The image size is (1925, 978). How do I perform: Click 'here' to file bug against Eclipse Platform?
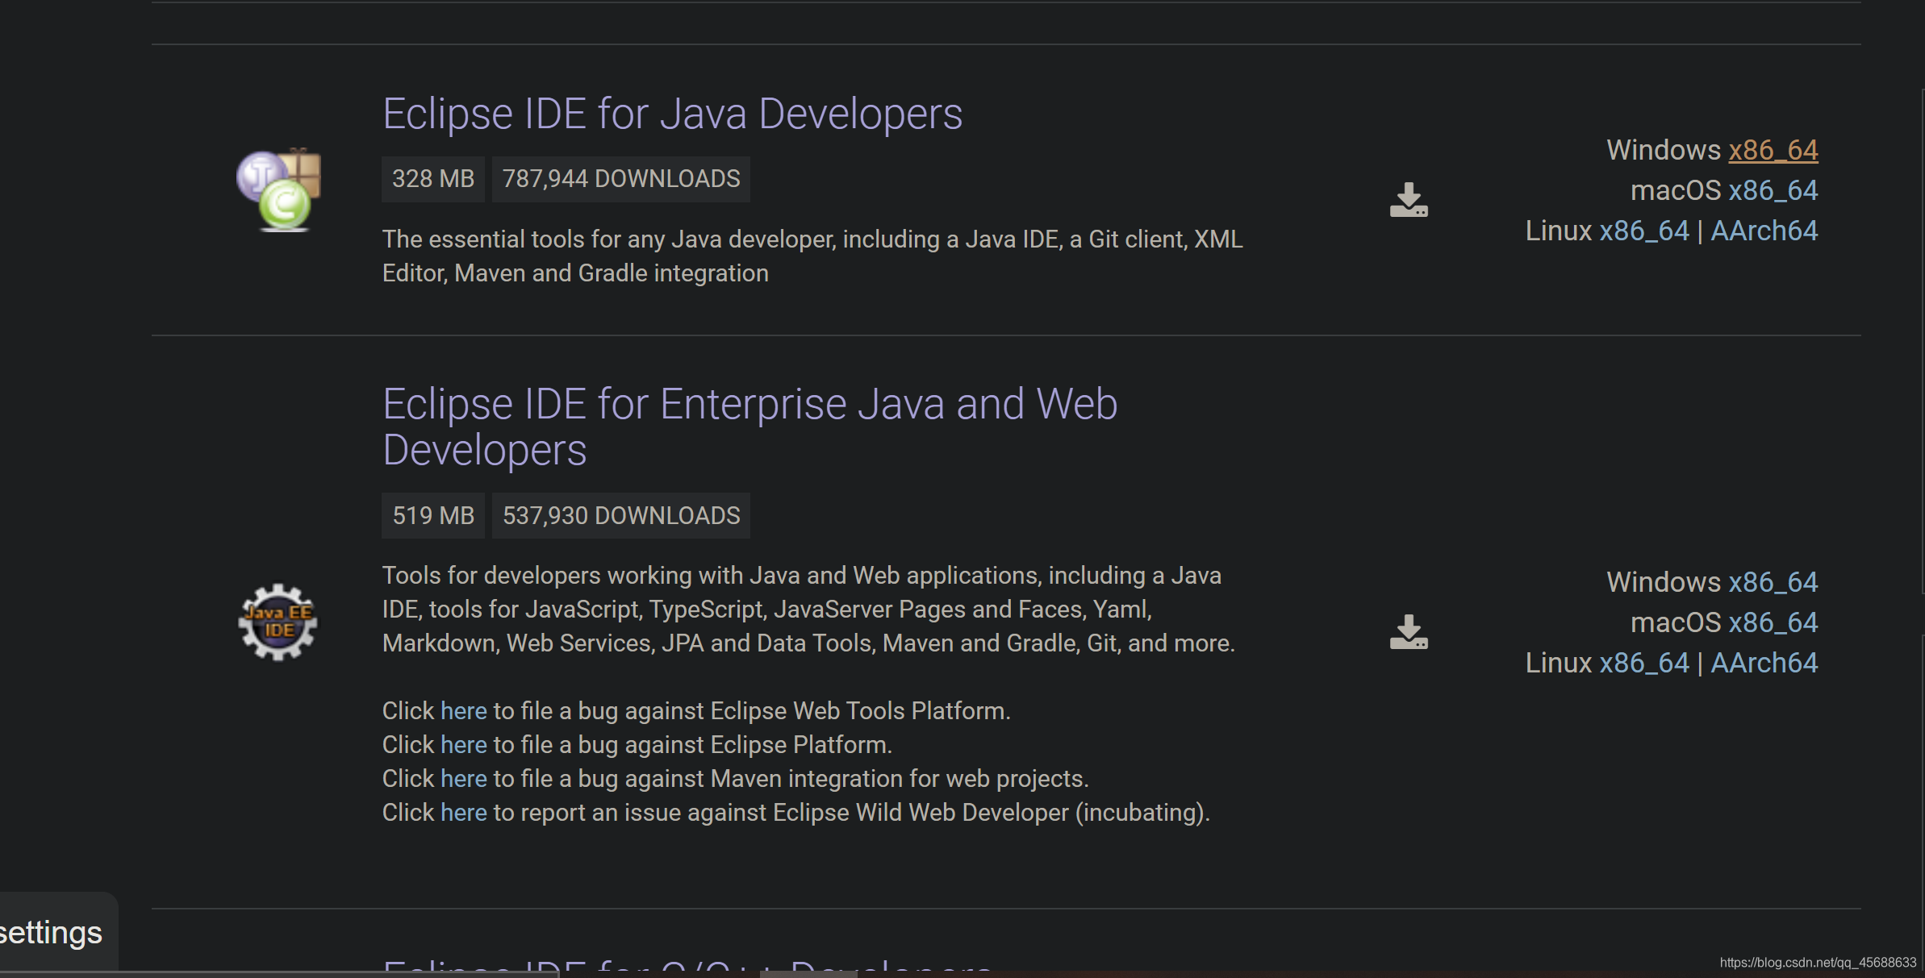pos(464,745)
